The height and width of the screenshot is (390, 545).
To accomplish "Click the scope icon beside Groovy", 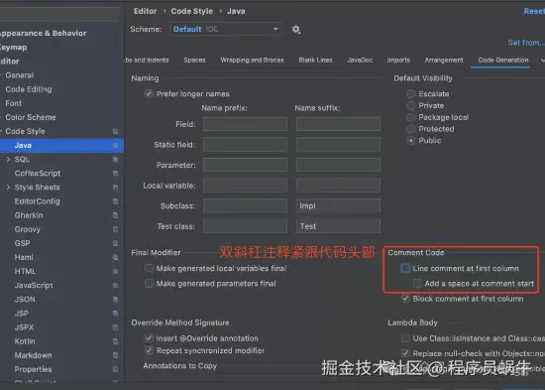I will 115,229.
